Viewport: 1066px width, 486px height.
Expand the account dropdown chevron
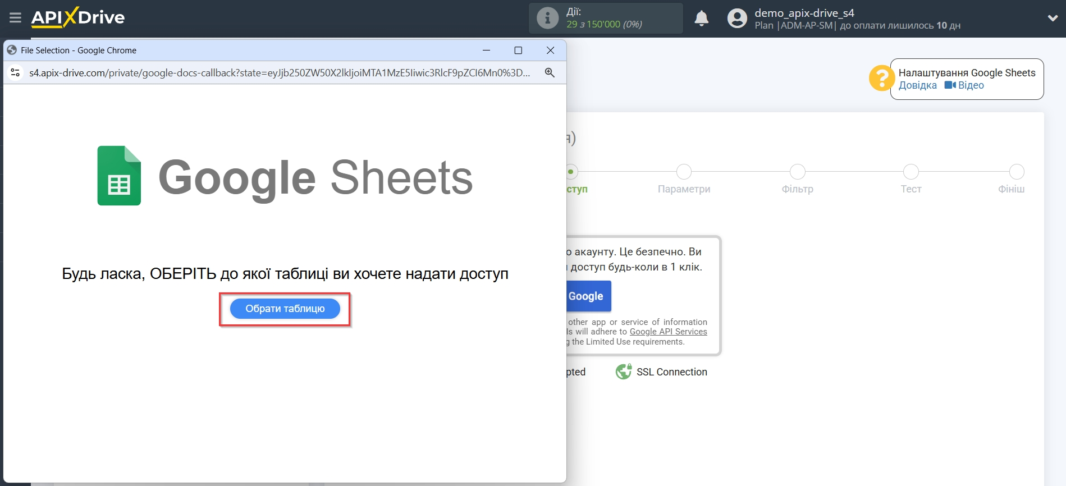pyautogui.click(x=1053, y=19)
